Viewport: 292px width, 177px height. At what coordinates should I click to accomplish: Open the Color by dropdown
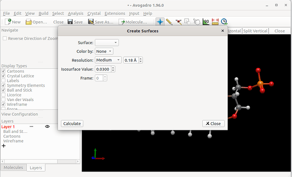click(x=104, y=51)
